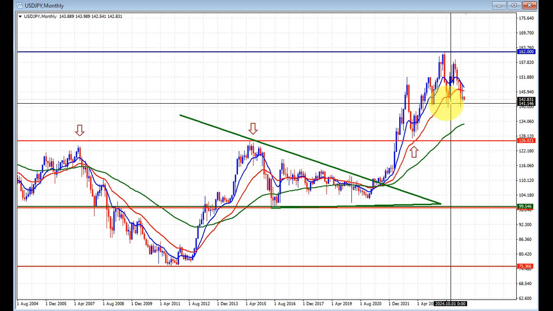553x311 pixels.
Task: Click the chart window icon in title bar
Action: [x=20, y=5]
